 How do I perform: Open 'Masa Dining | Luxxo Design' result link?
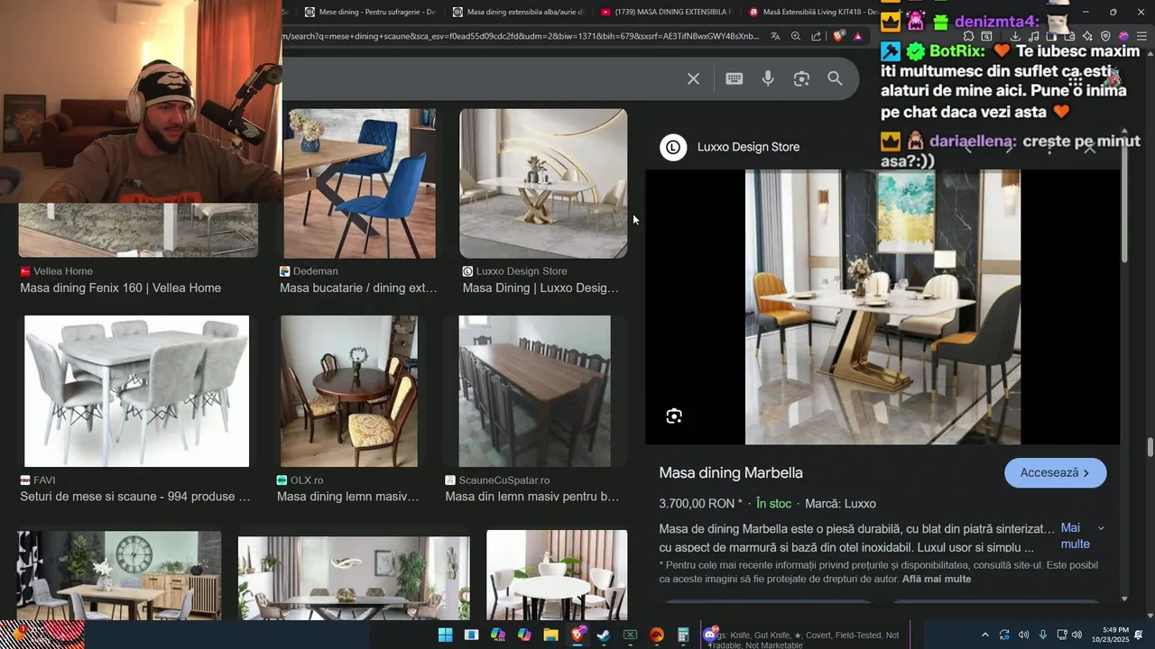click(541, 288)
